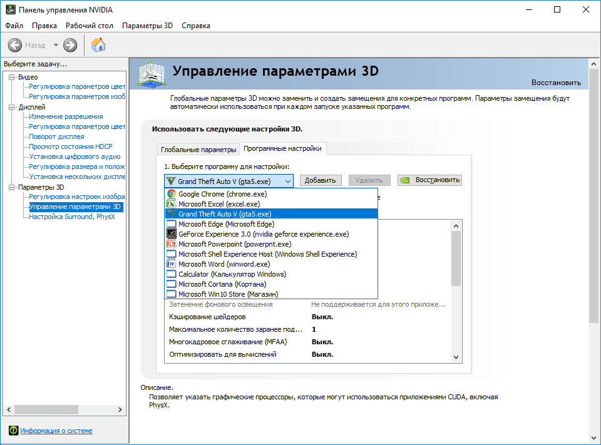
Task: Click Восстановить link in the header
Action: (x=556, y=83)
